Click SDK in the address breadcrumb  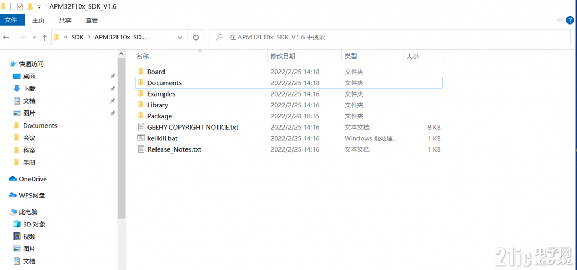77,37
